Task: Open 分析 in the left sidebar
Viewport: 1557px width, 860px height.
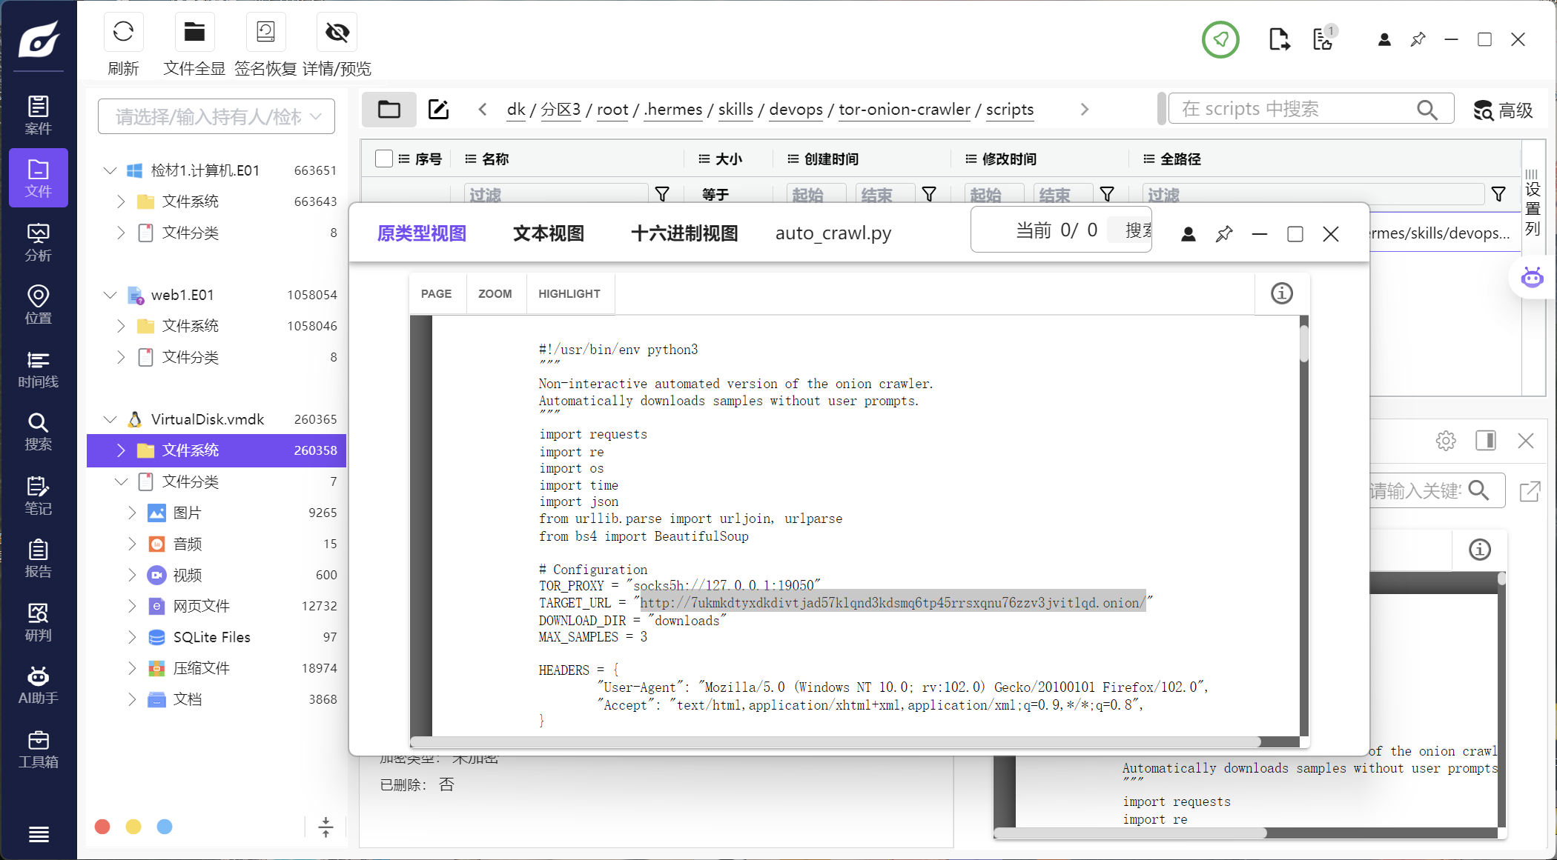Action: [39, 242]
